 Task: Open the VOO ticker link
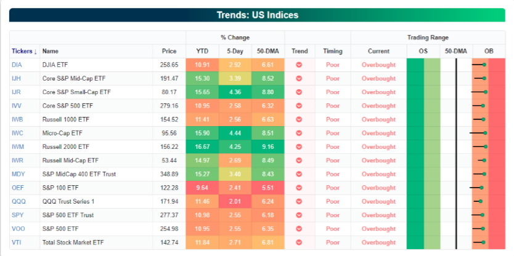click(x=18, y=229)
